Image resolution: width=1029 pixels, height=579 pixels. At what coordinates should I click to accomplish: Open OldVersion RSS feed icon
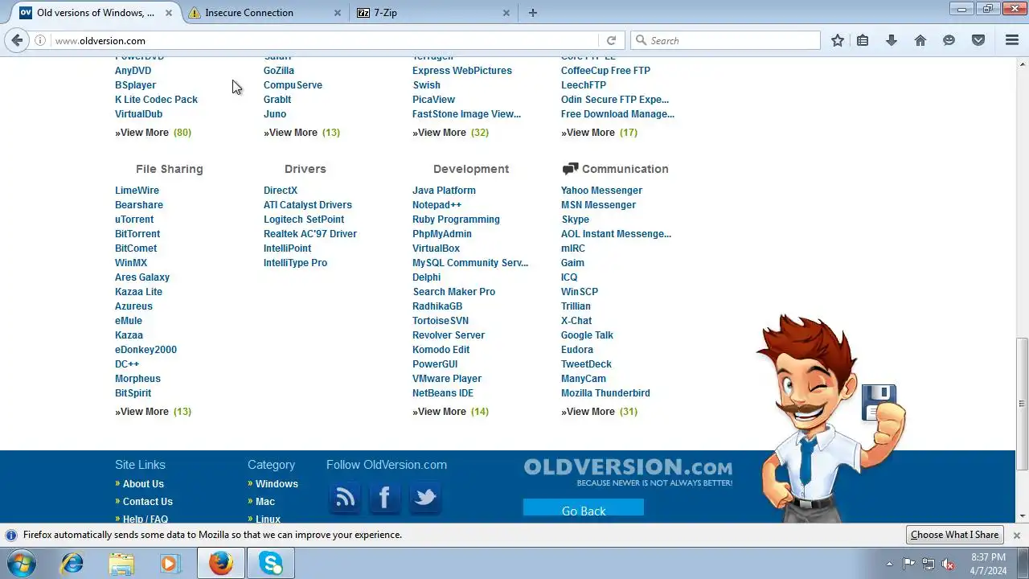pyautogui.click(x=345, y=499)
